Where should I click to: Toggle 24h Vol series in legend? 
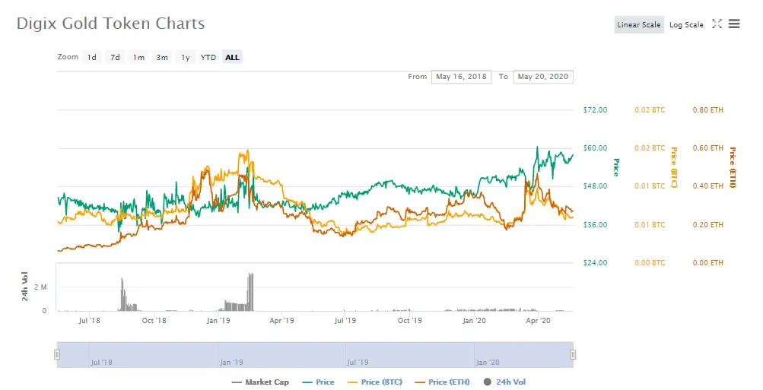[504, 382]
